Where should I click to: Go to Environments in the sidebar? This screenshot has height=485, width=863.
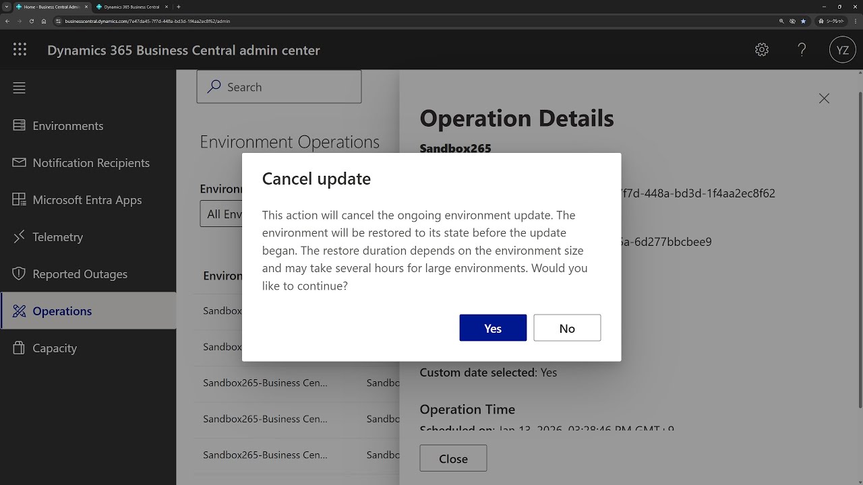[x=88, y=125]
